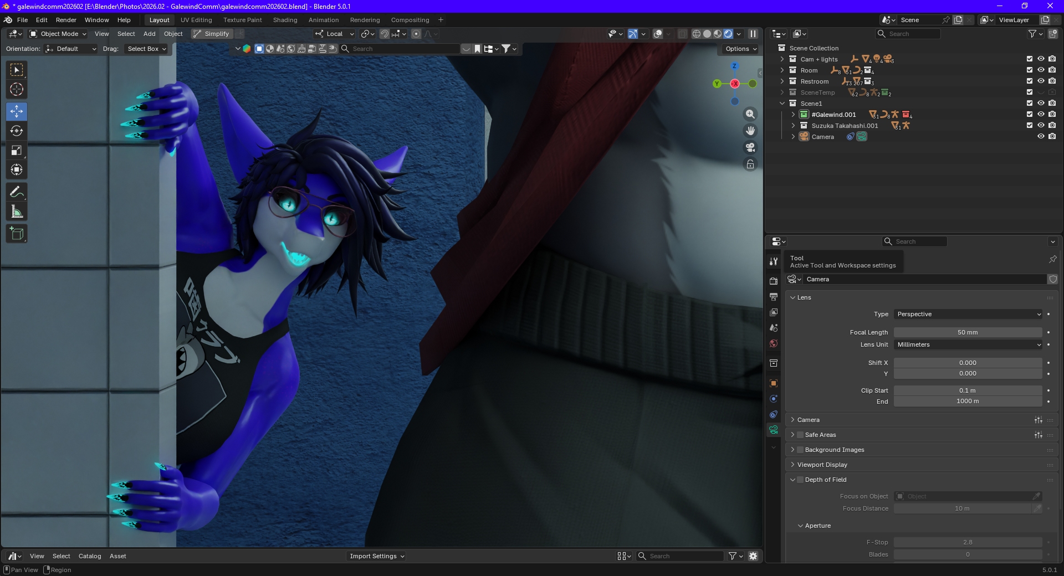Hide the Room collection in viewport
Screen dimensions: 1064x576
[1041, 70]
